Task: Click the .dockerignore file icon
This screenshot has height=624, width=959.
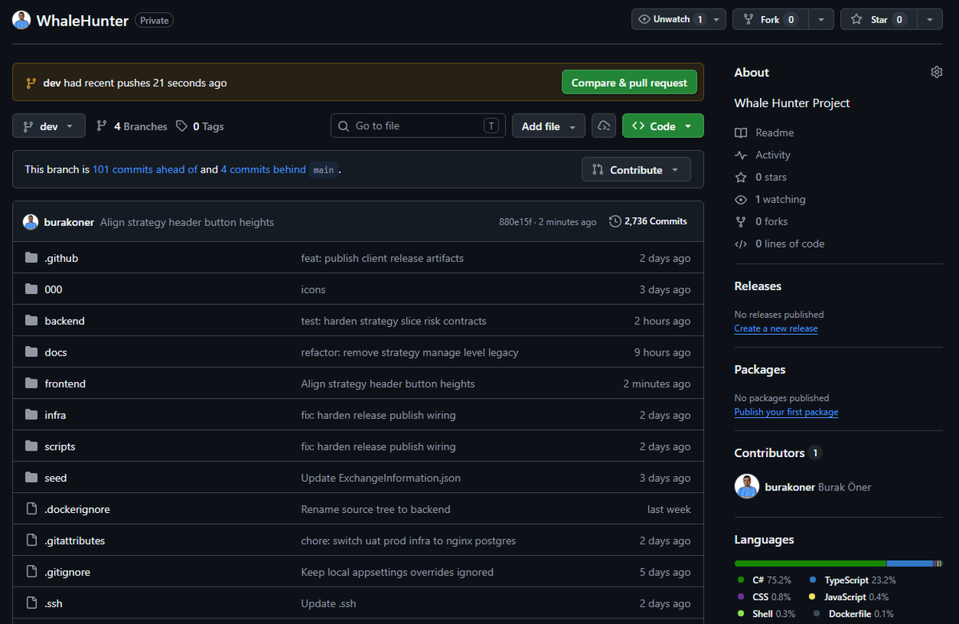Action: tap(31, 509)
